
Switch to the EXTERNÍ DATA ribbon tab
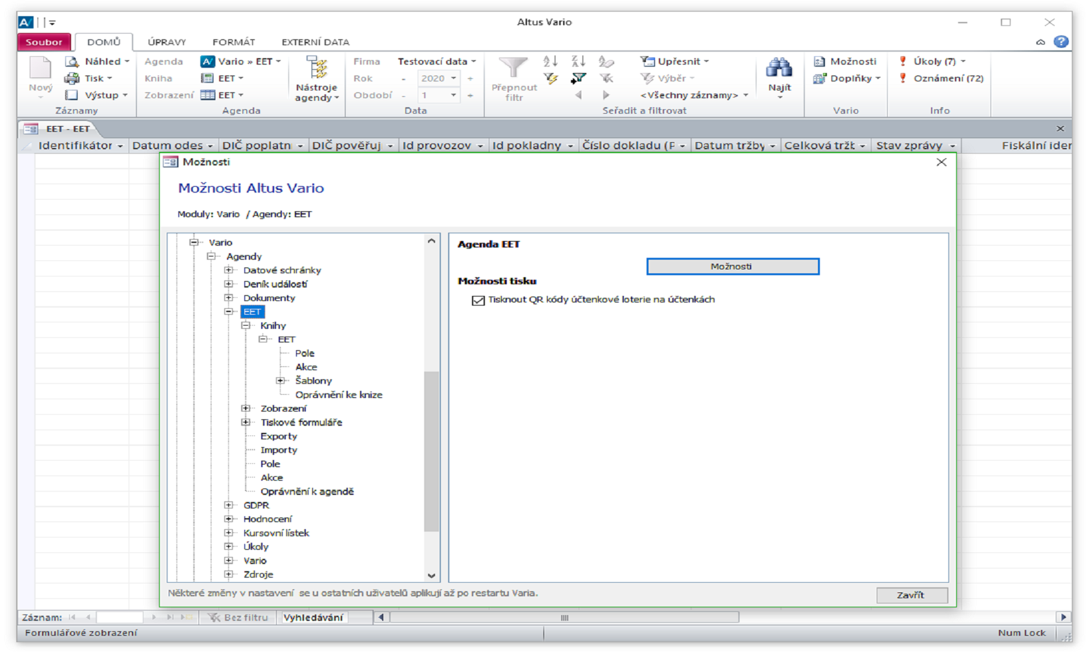click(316, 42)
